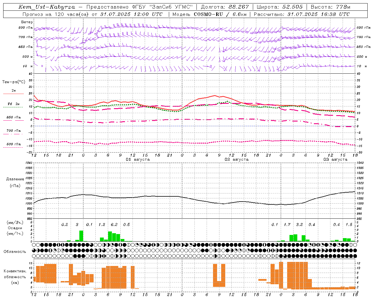Image resolution: width=372 pixels, height=297 pixels.
Task: Click the '(мм/3ч.)' precipitation unit label
Action: point(15,222)
